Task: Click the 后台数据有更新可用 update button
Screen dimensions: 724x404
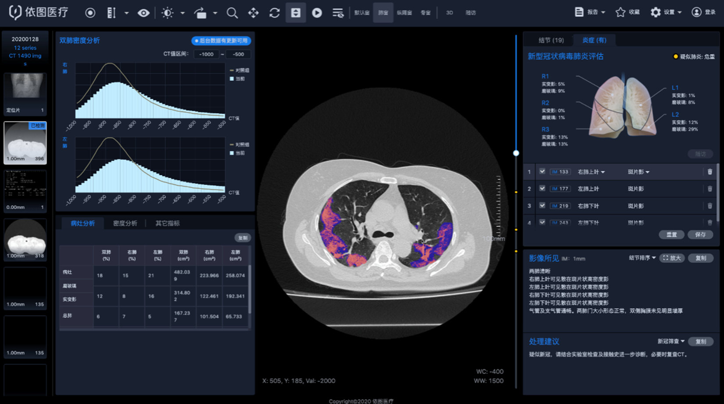Action: pyautogui.click(x=221, y=40)
